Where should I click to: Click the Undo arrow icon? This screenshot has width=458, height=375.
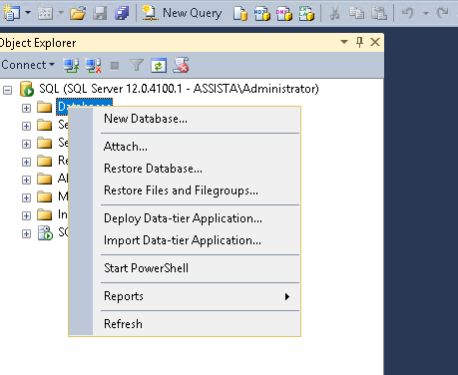tap(407, 13)
